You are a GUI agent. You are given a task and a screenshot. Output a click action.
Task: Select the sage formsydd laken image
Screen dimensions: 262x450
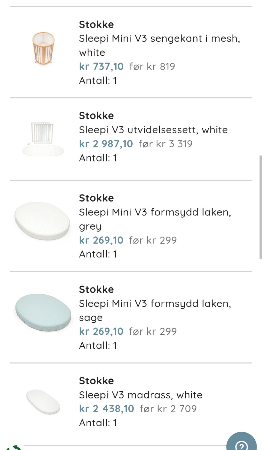(43, 313)
